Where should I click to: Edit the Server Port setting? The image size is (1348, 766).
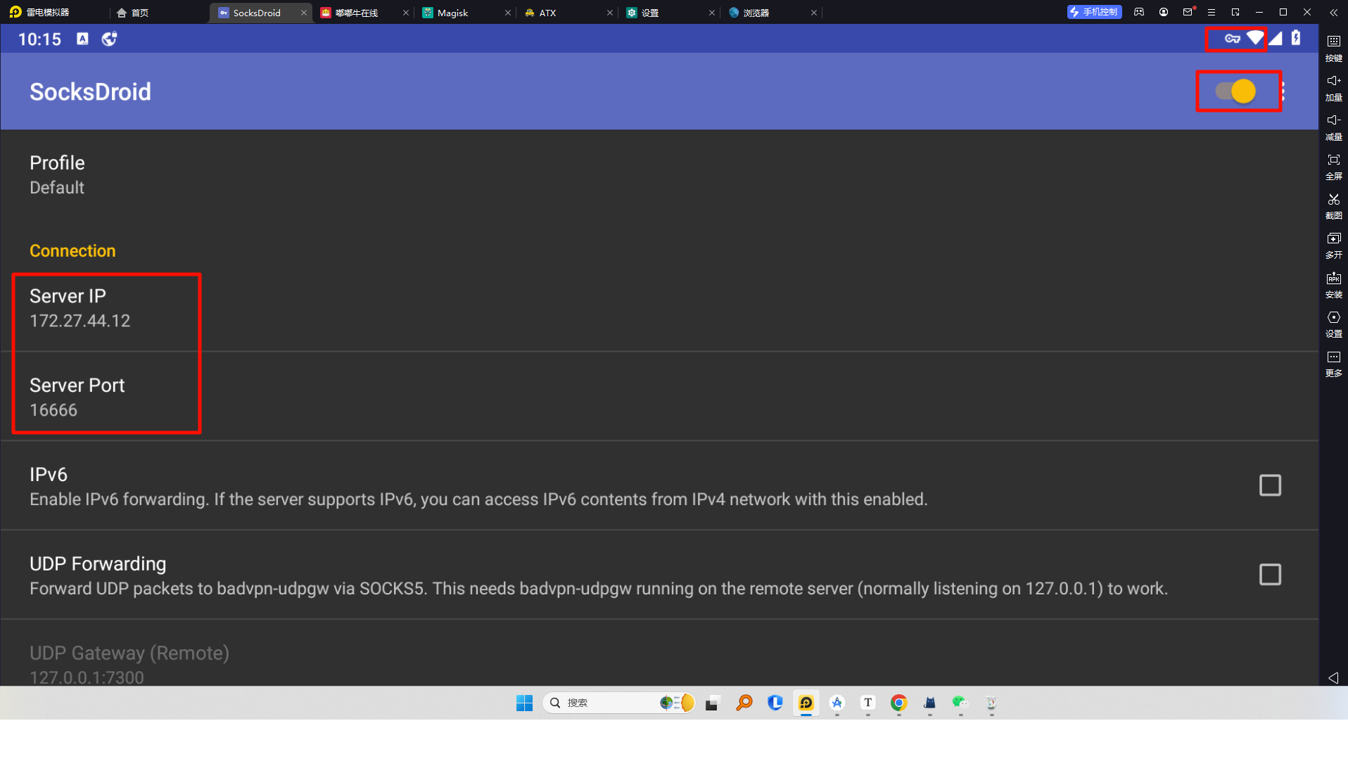[x=77, y=397]
